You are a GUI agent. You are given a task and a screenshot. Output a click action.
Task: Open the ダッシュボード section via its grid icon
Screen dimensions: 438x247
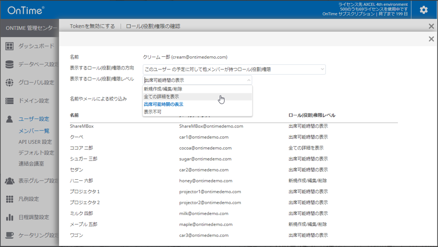[x=10, y=46]
